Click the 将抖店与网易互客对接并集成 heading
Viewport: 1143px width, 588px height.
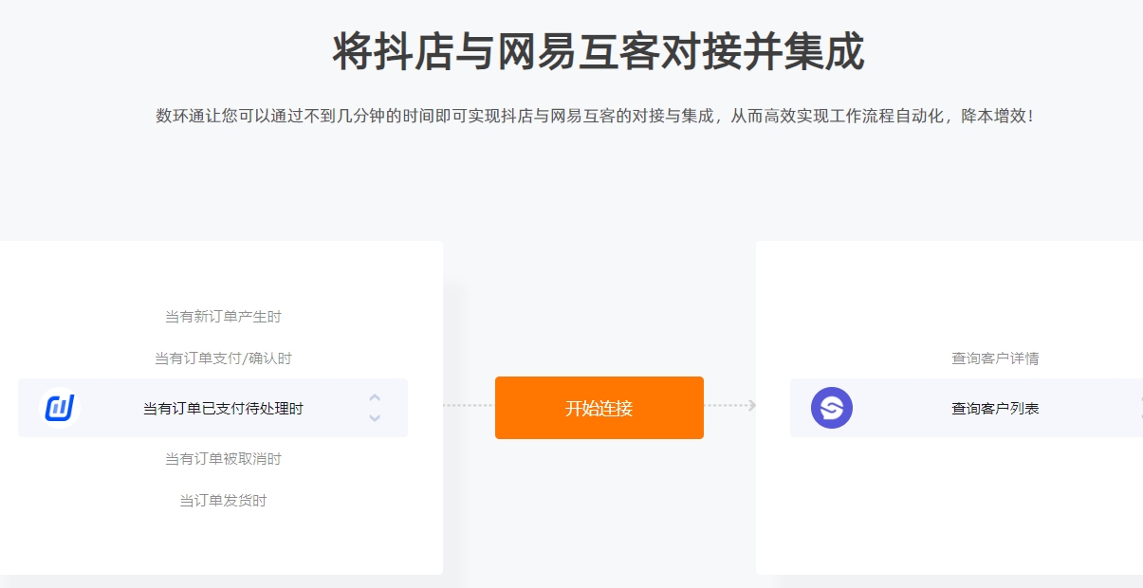click(x=598, y=52)
